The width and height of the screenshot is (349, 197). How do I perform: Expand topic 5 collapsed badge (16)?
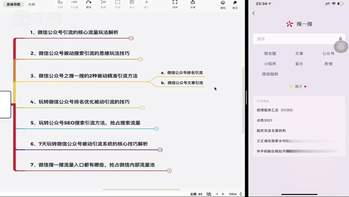click(x=156, y=129)
